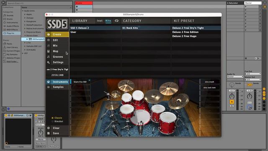Click the Edit page drum icon
268x151 pixels.
coord(49,40)
